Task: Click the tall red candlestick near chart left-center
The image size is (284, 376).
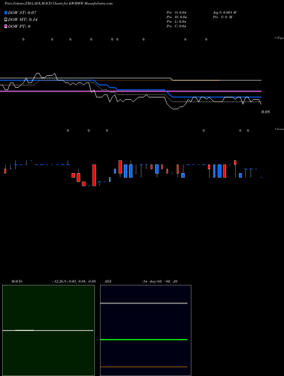Action: [94, 175]
